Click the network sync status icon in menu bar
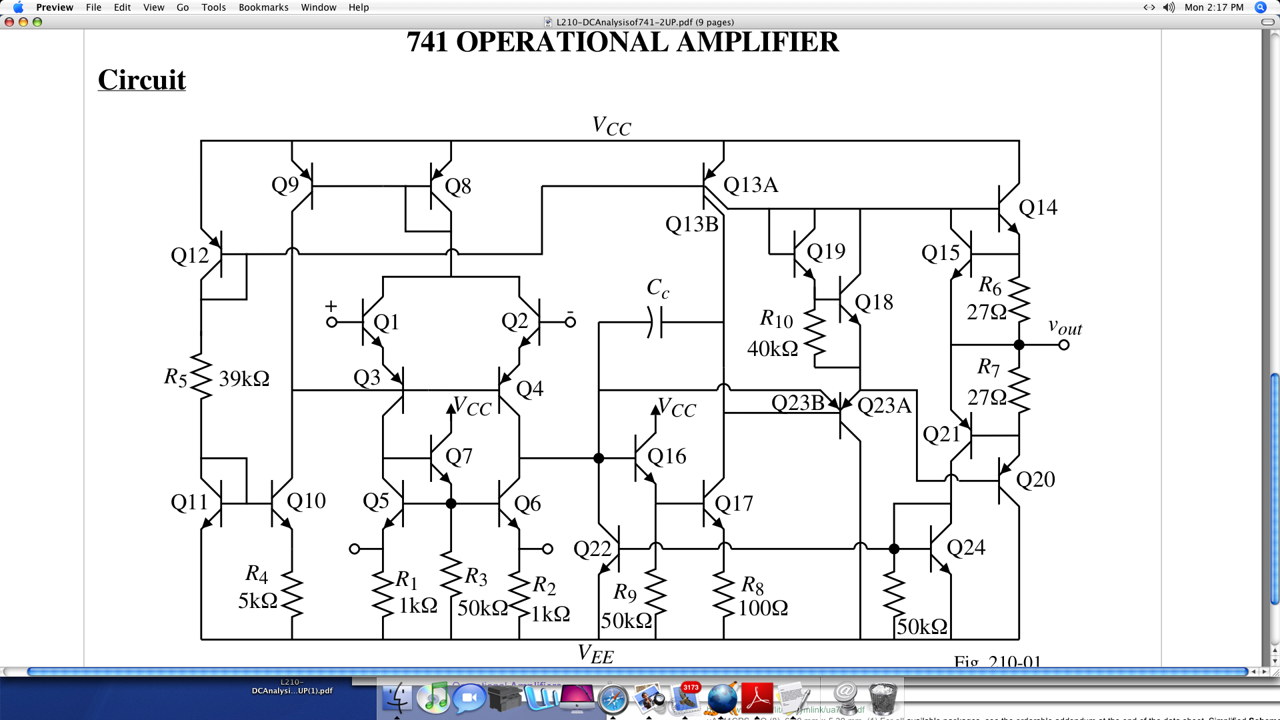Image resolution: width=1280 pixels, height=720 pixels. click(x=1149, y=7)
